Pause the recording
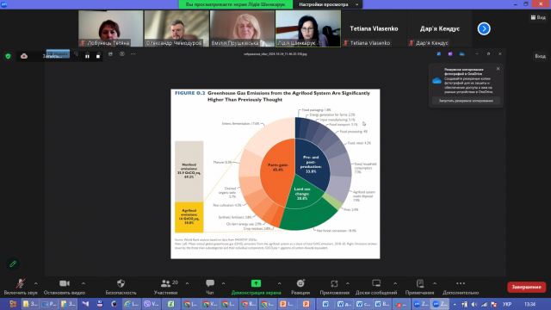This screenshot has width=551, height=310. tap(87, 56)
